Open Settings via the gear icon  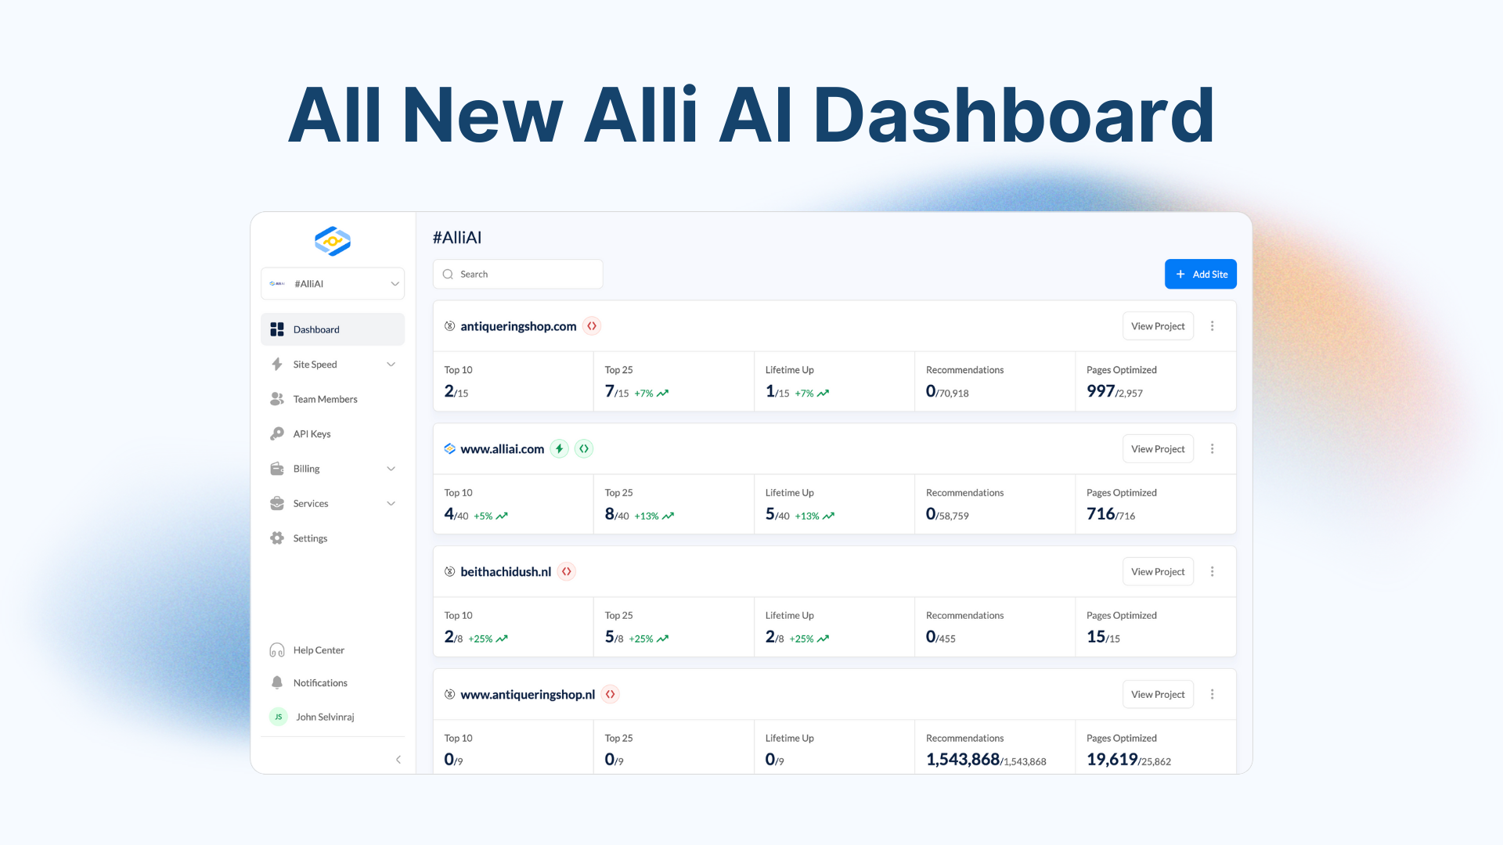point(277,538)
